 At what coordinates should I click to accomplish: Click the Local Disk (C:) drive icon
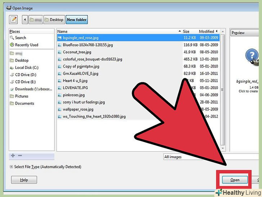pyautogui.click(x=12, y=68)
